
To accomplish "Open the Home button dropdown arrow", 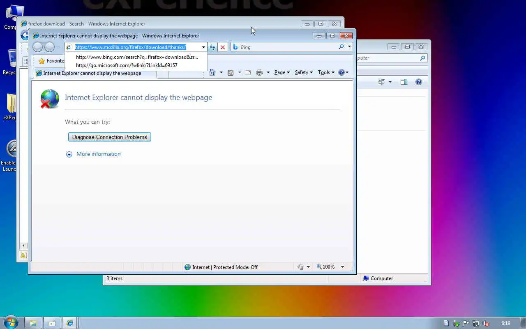I will pyautogui.click(x=221, y=72).
